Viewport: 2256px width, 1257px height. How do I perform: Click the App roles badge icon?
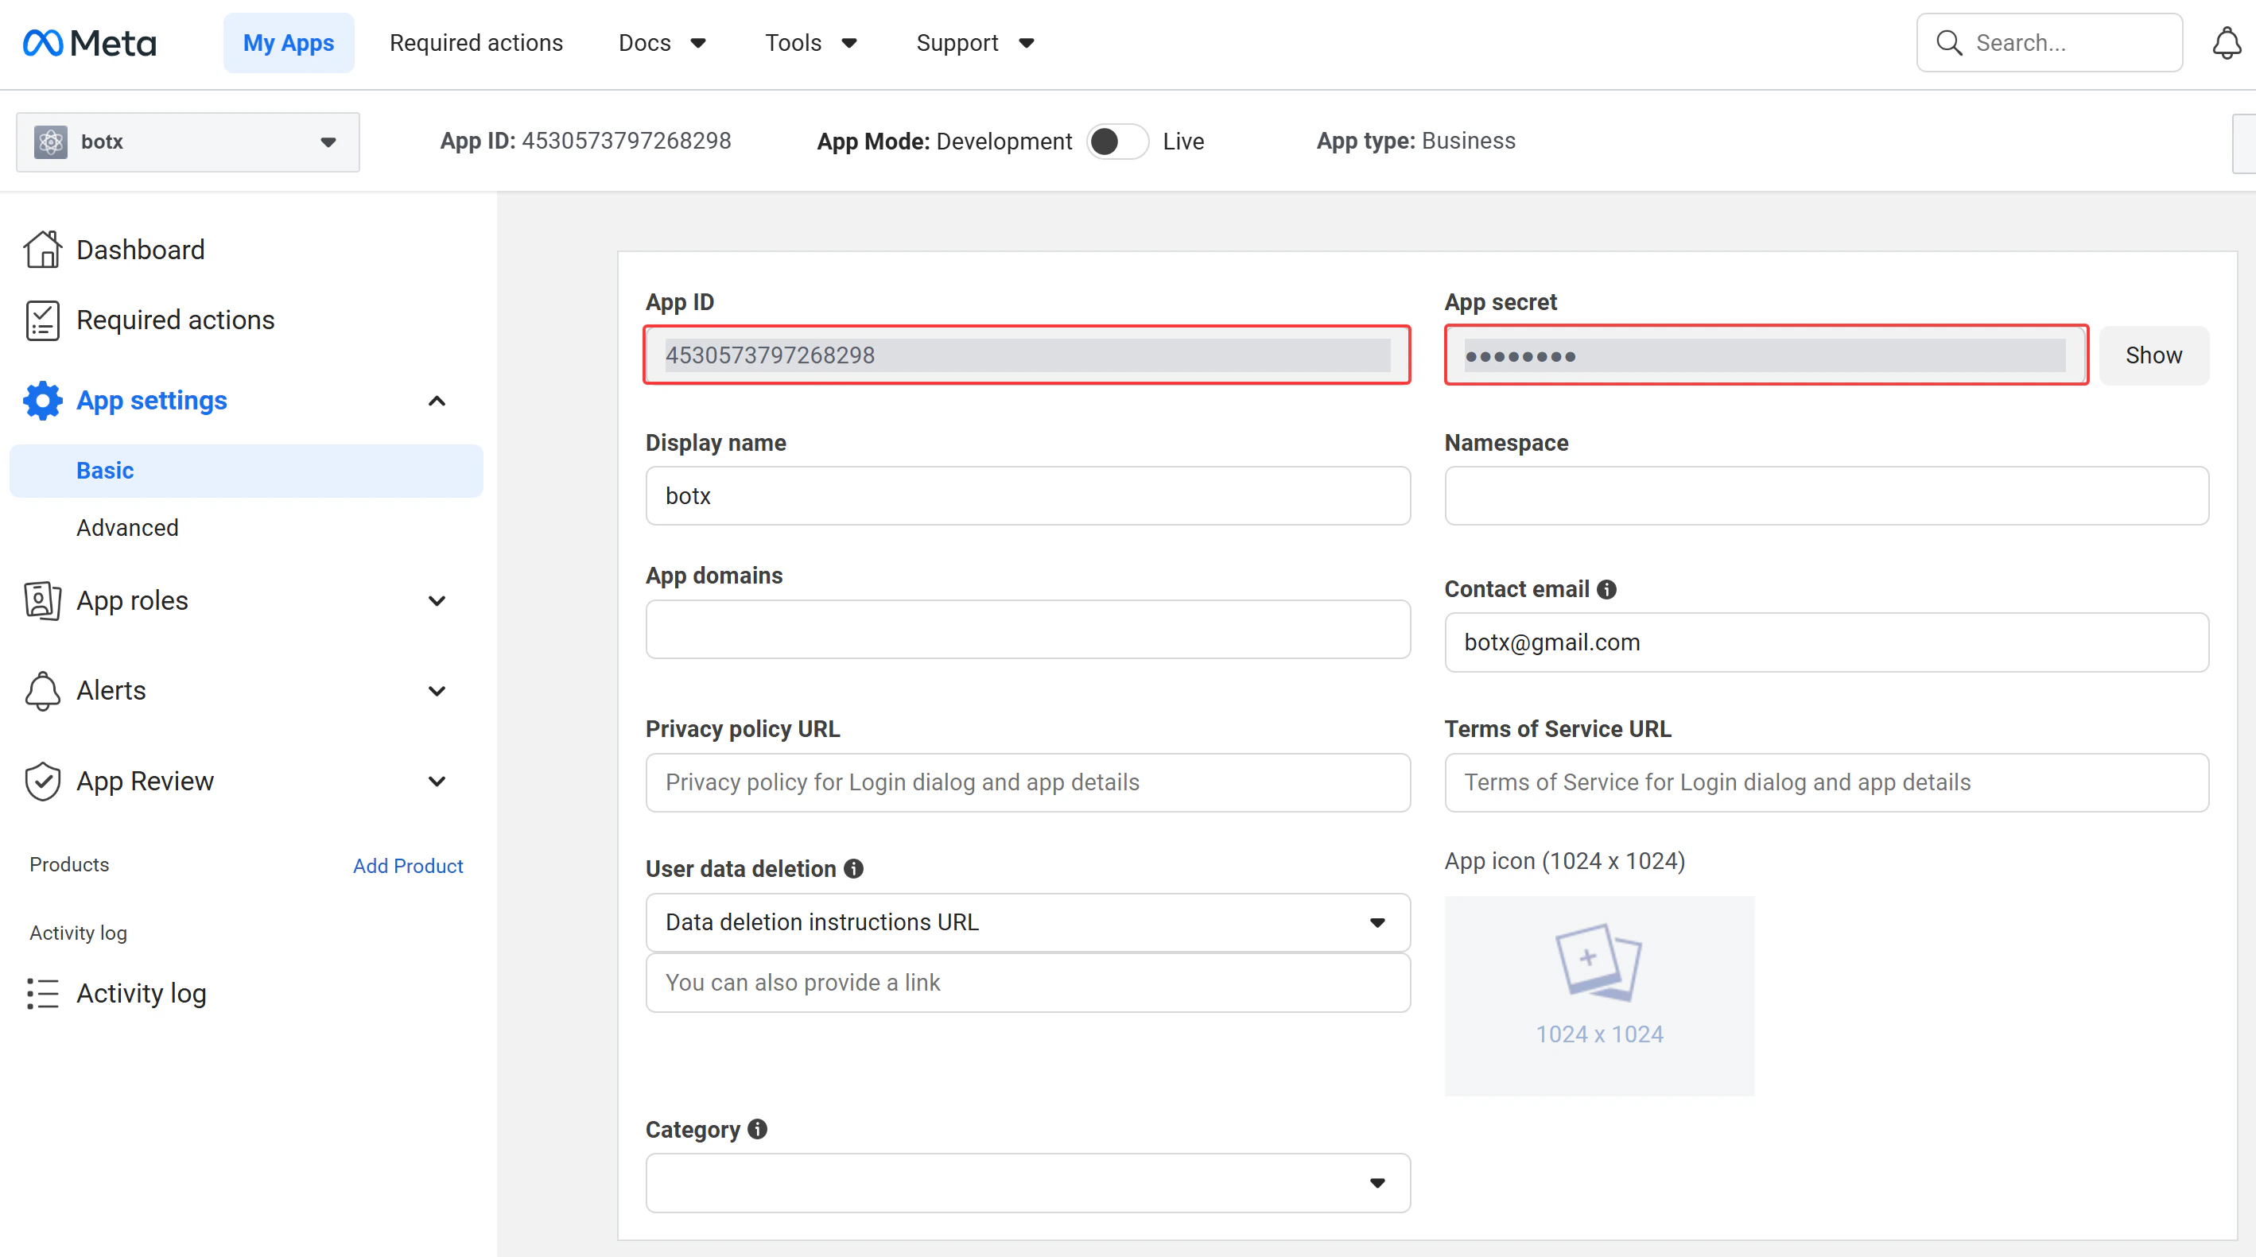(42, 600)
